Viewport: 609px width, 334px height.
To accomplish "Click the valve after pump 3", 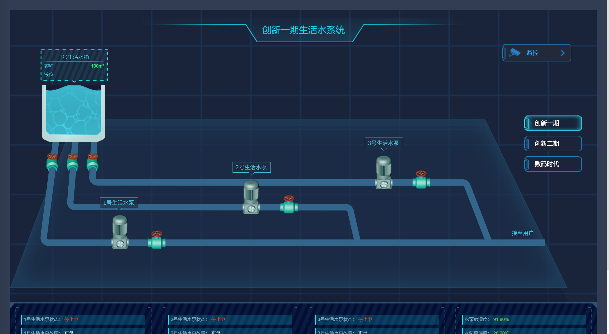I will [421, 180].
